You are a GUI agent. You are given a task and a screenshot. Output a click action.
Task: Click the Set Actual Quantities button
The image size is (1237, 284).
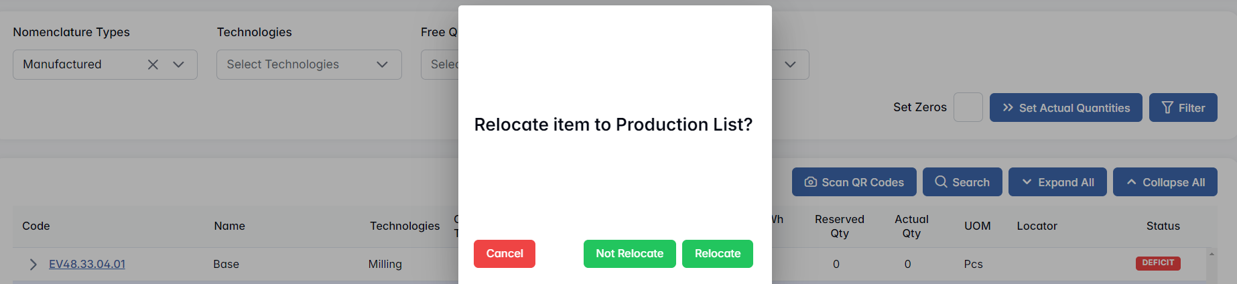click(x=1065, y=107)
